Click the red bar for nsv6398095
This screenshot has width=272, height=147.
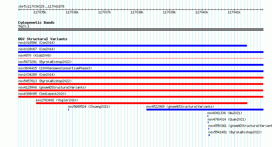141,97
